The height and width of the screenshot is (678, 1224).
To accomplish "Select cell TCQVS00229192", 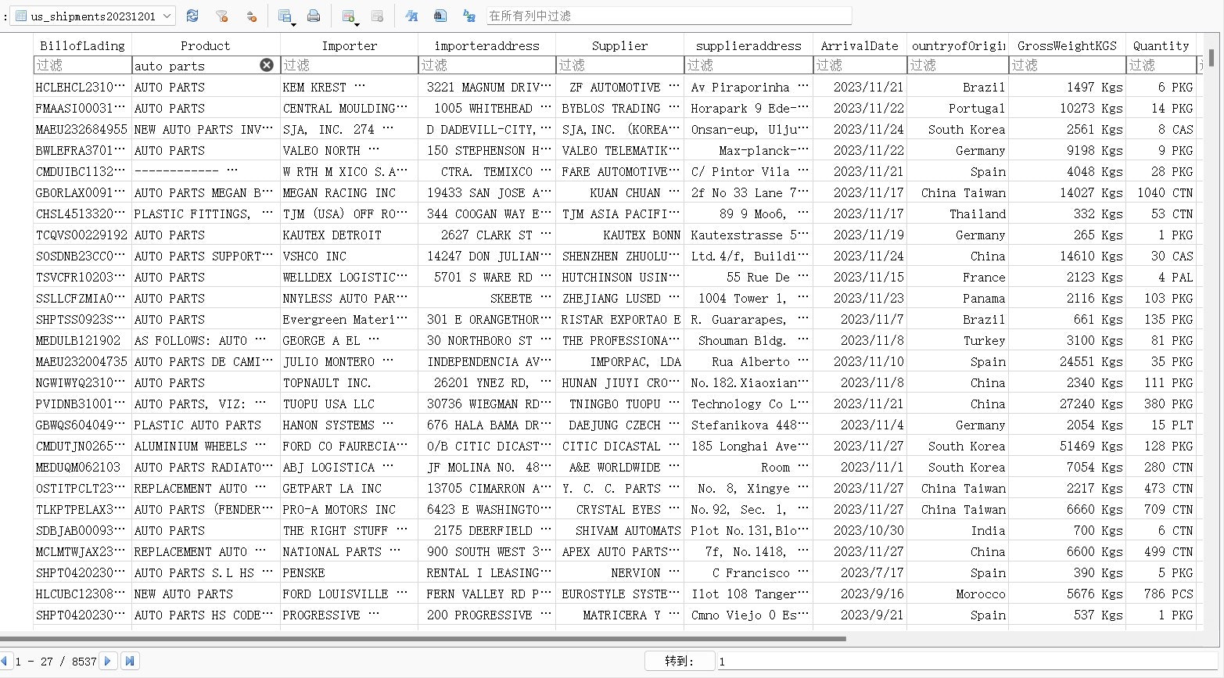I will (x=81, y=235).
